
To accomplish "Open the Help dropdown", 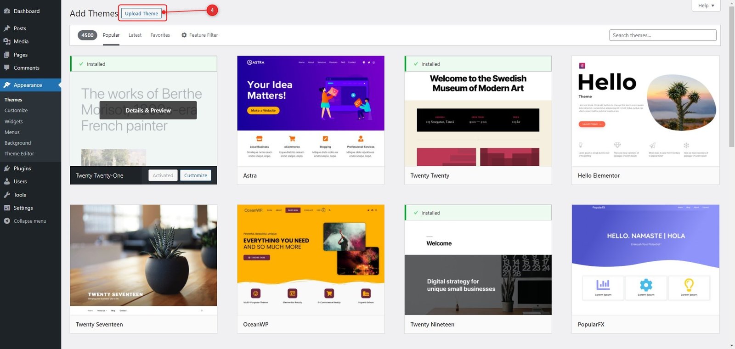I will pyautogui.click(x=706, y=6).
